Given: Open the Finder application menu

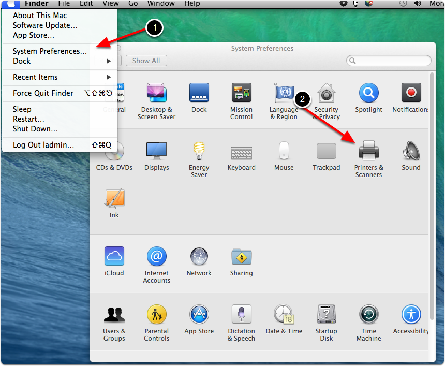Looking at the screenshot, I should [37, 4].
